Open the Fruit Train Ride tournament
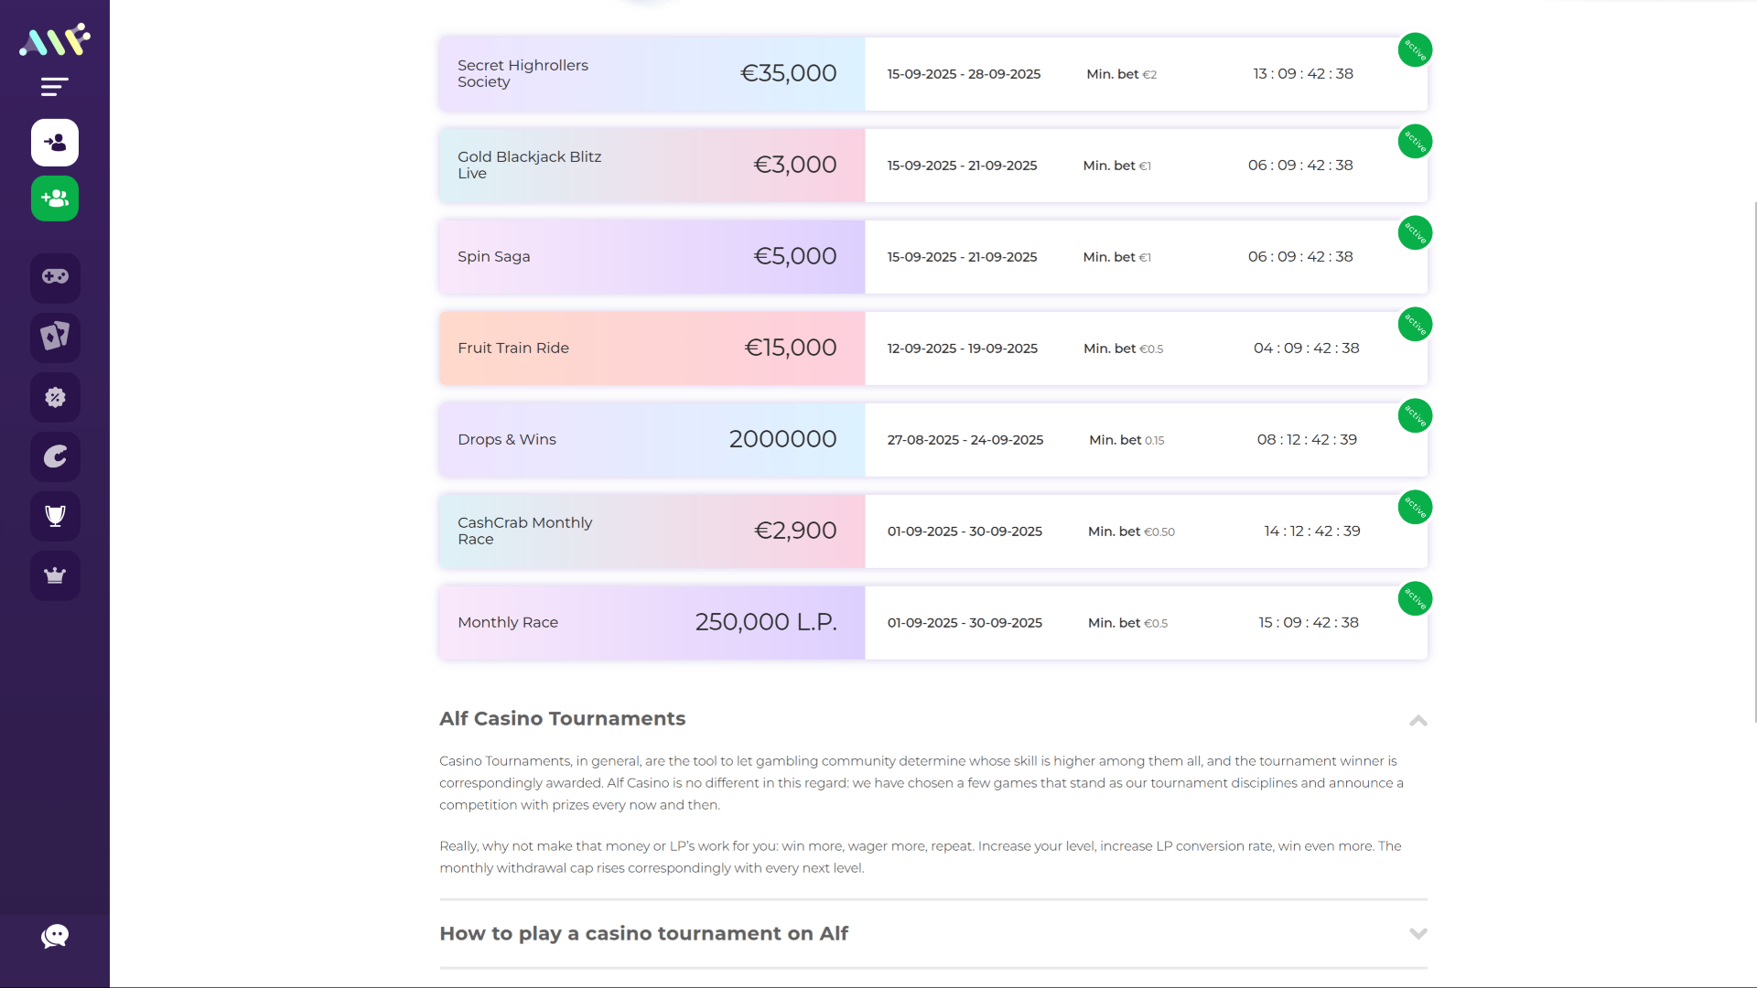The height and width of the screenshot is (988, 1757). point(652,349)
